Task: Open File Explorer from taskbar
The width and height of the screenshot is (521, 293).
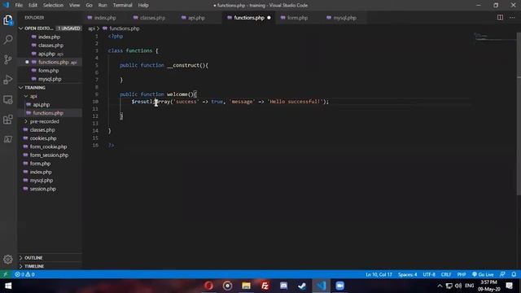Action: point(246,286)
